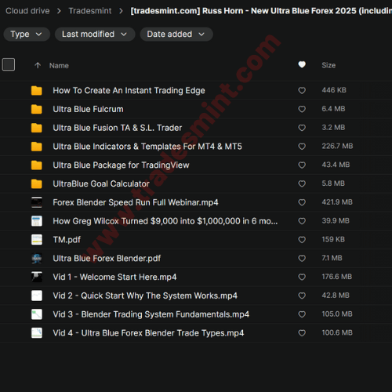Select Ultra Blue Package for TradingView name
This screenshot has height=392, width=392.
tap(121, 165)
